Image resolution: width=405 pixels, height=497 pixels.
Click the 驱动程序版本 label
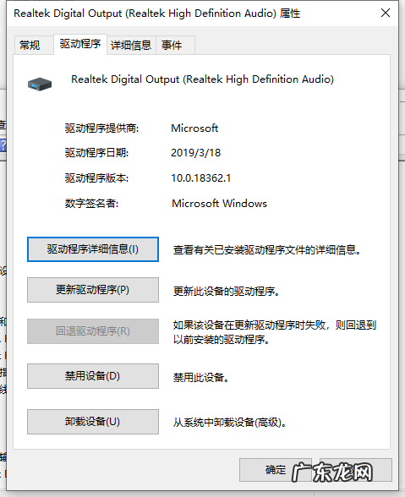96,178
